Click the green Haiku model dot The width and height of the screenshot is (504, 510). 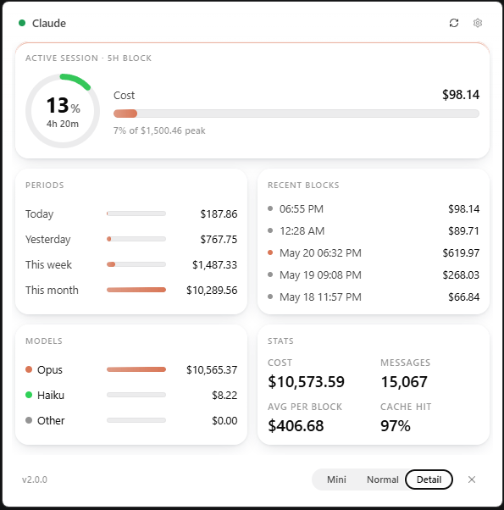tap(29, 395)
